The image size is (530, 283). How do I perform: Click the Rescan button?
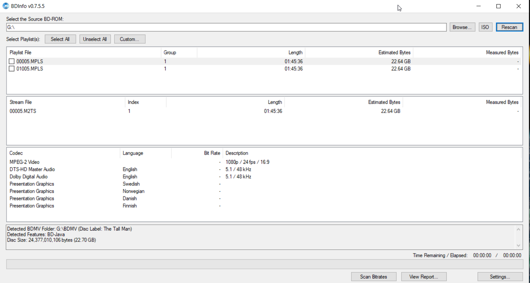509,27
